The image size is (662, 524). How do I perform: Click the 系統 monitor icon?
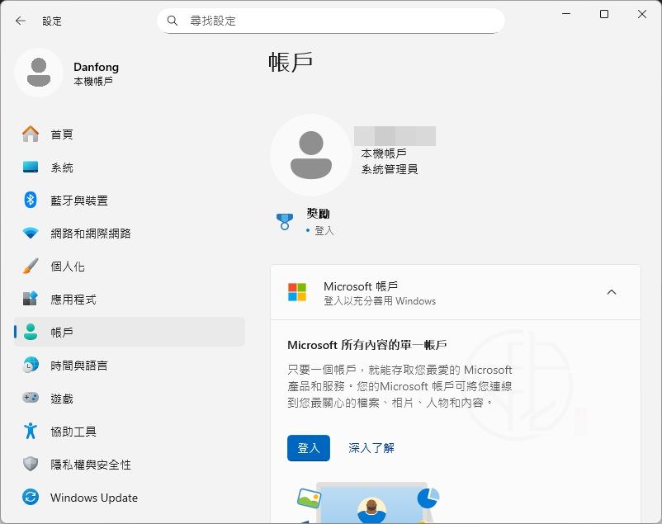click(31, 168)
